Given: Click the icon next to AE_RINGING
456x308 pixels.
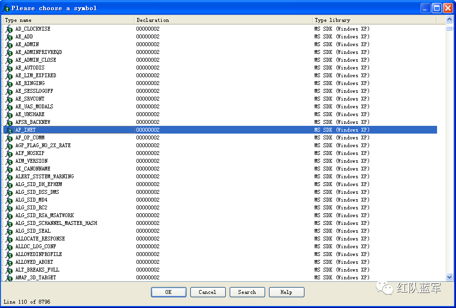Looking at the screenshot, I should [9, 84].
